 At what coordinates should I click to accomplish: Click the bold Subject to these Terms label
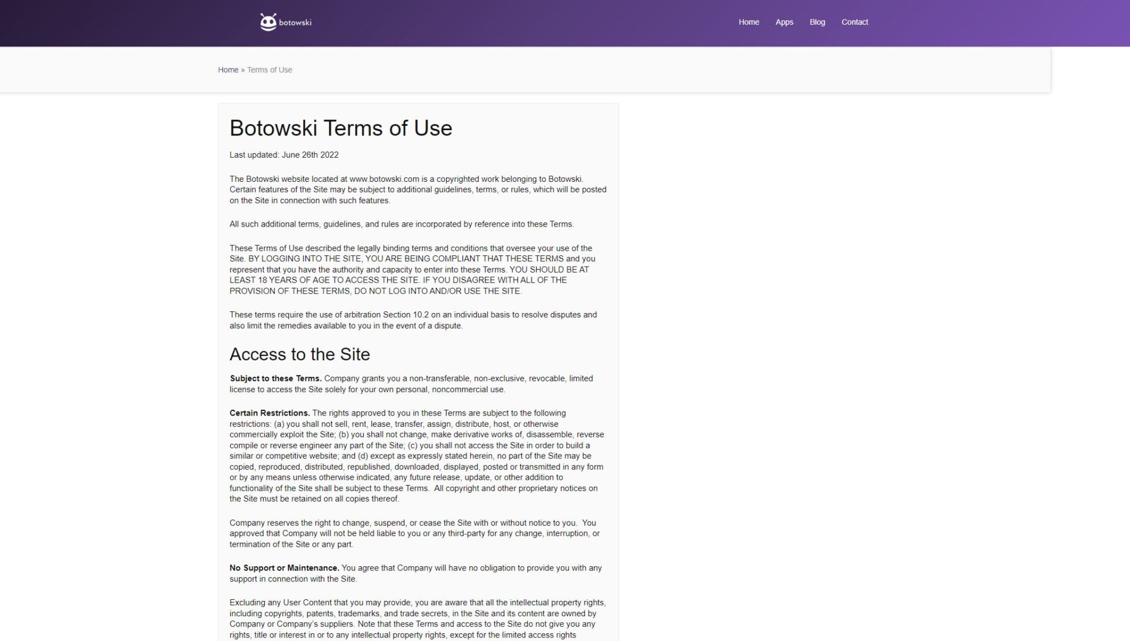coord(275,378)
